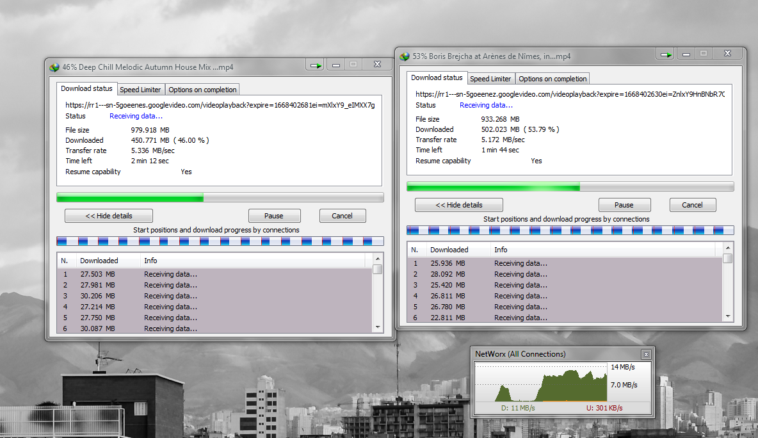Image resolution: width=758 pixels, height=438 pixels.
Task: Select connection row with 27.214 MB
Action: [x=214, y=307]
